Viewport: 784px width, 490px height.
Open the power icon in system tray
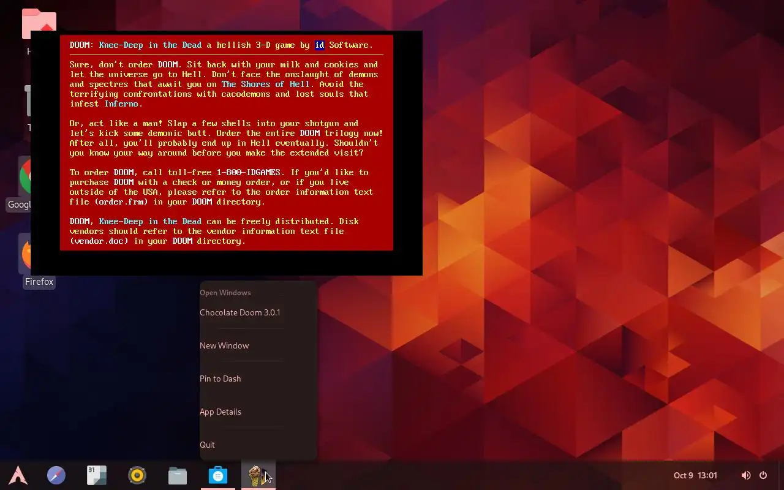[x=763, y=475]
